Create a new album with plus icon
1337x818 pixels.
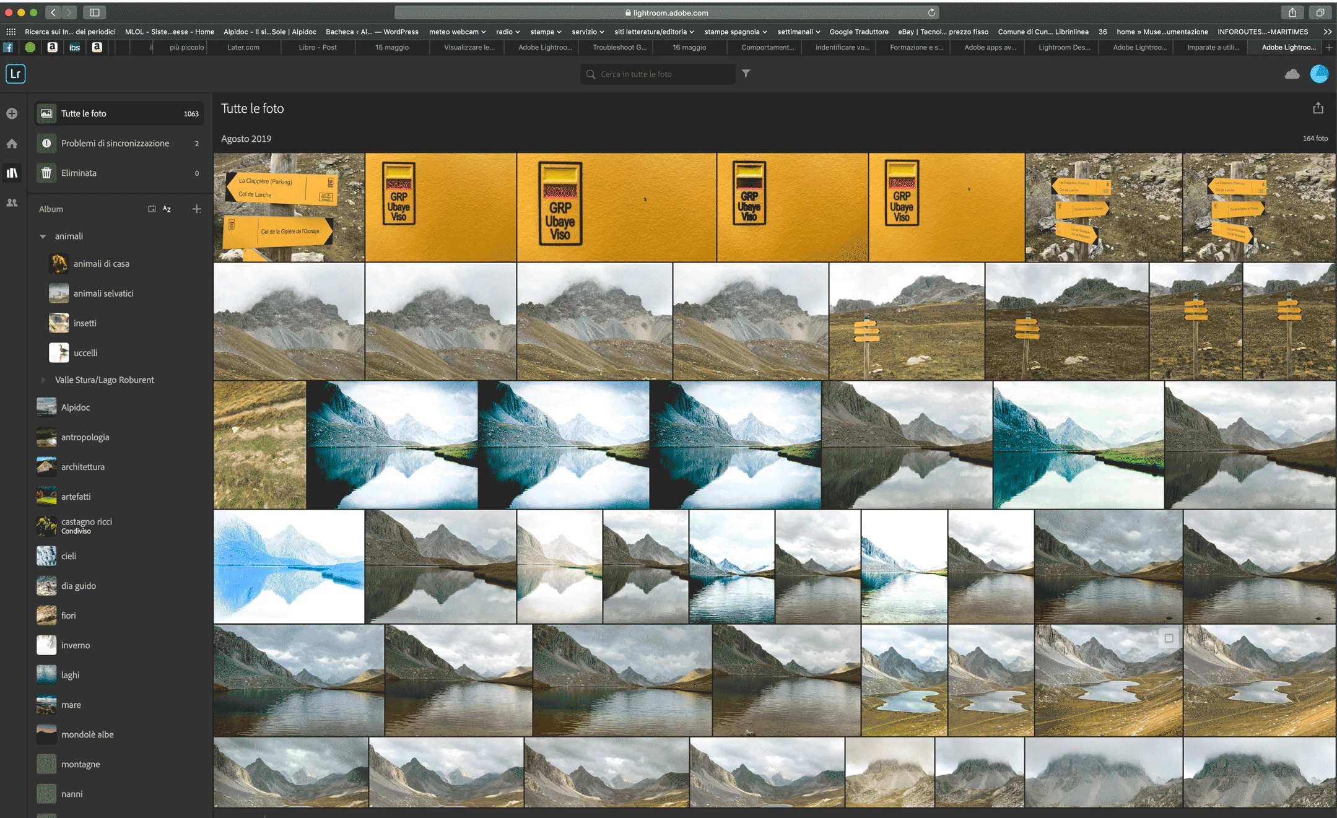(196, 209)
